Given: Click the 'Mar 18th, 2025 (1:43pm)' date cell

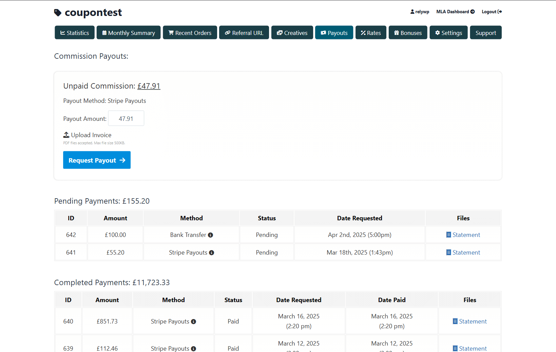Looking at the screenshot, I should 360,253.
